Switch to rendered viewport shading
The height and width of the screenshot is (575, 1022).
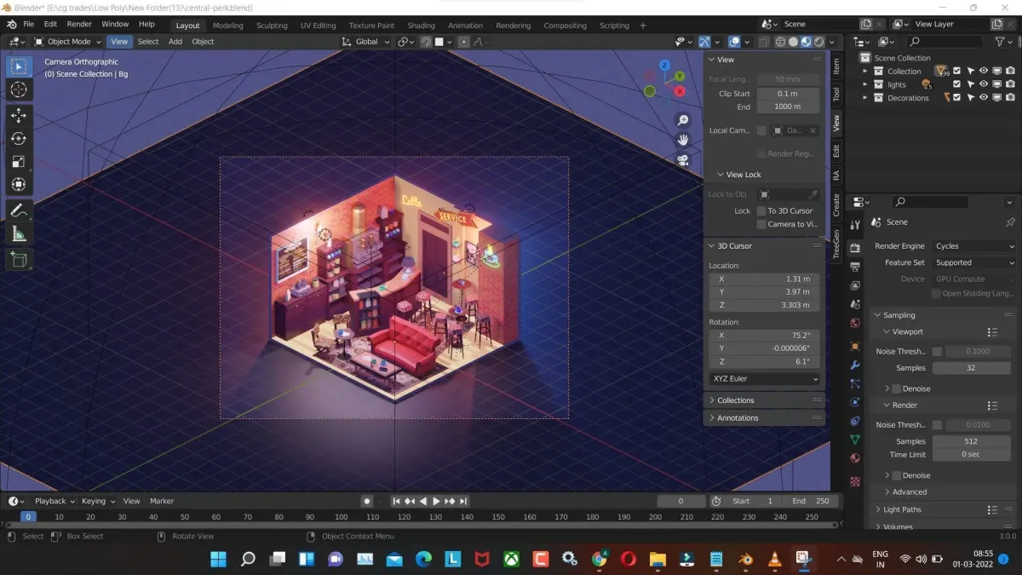(818, 42)
